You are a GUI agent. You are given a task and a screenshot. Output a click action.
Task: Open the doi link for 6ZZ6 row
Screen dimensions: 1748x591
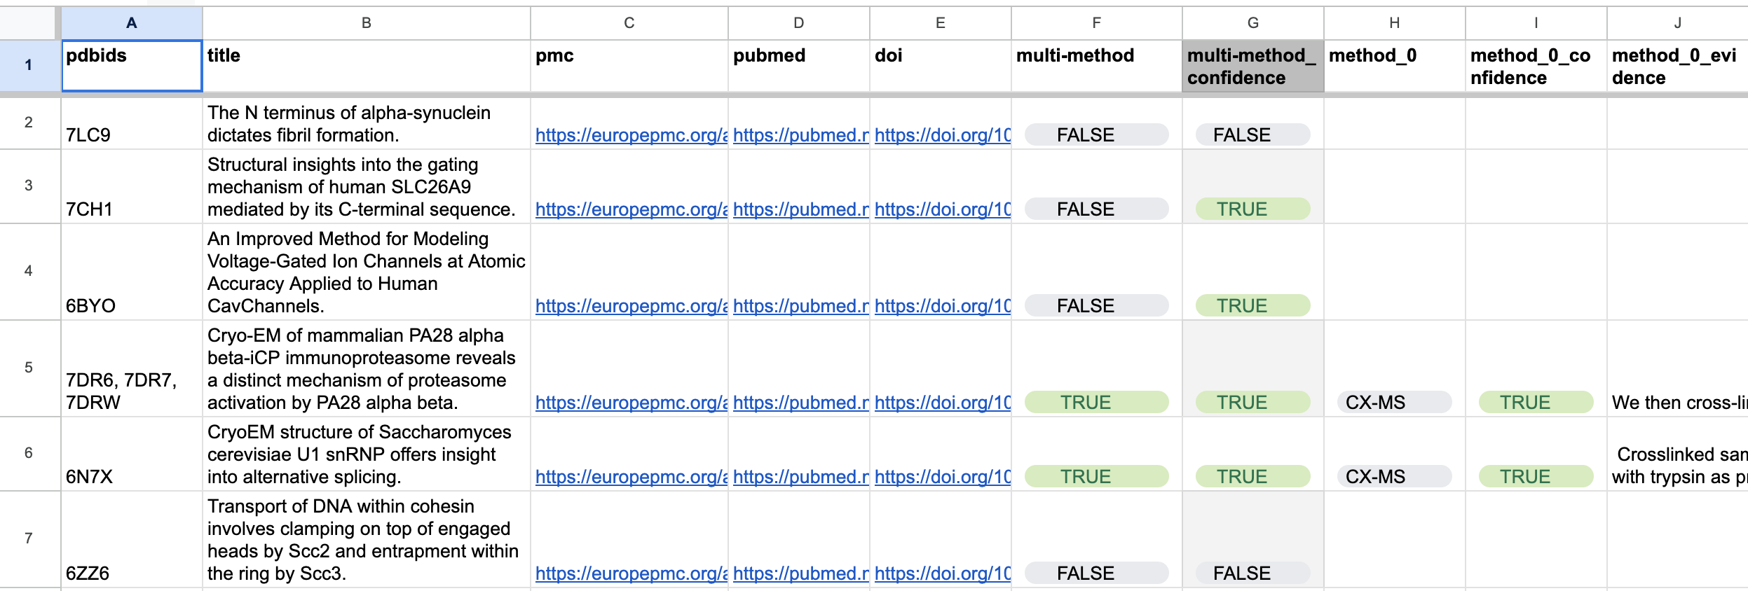[942, 573]
